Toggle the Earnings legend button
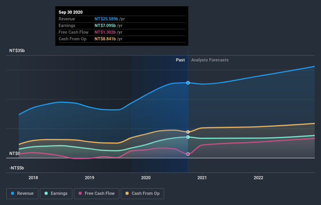Viewport: 321px width, 205px height. click(x=56, y=194)
